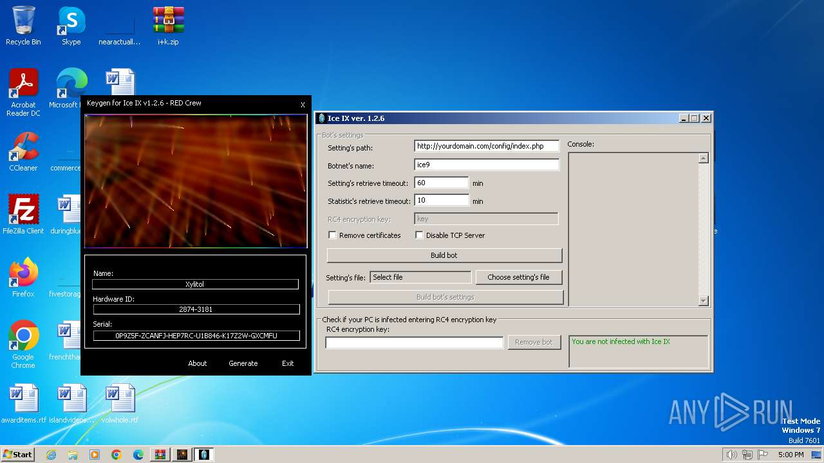Click the Console scrollbar up arrow
The height and width of the screenshot is (463, 824).
703,158
